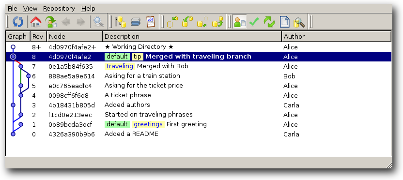
Task: Open the Repository menu
Action: coord(59,9)
